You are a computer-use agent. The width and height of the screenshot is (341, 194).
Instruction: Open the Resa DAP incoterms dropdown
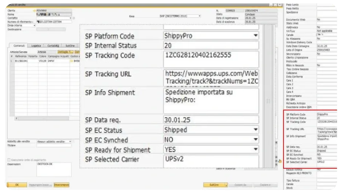click(x=199, y=16)
